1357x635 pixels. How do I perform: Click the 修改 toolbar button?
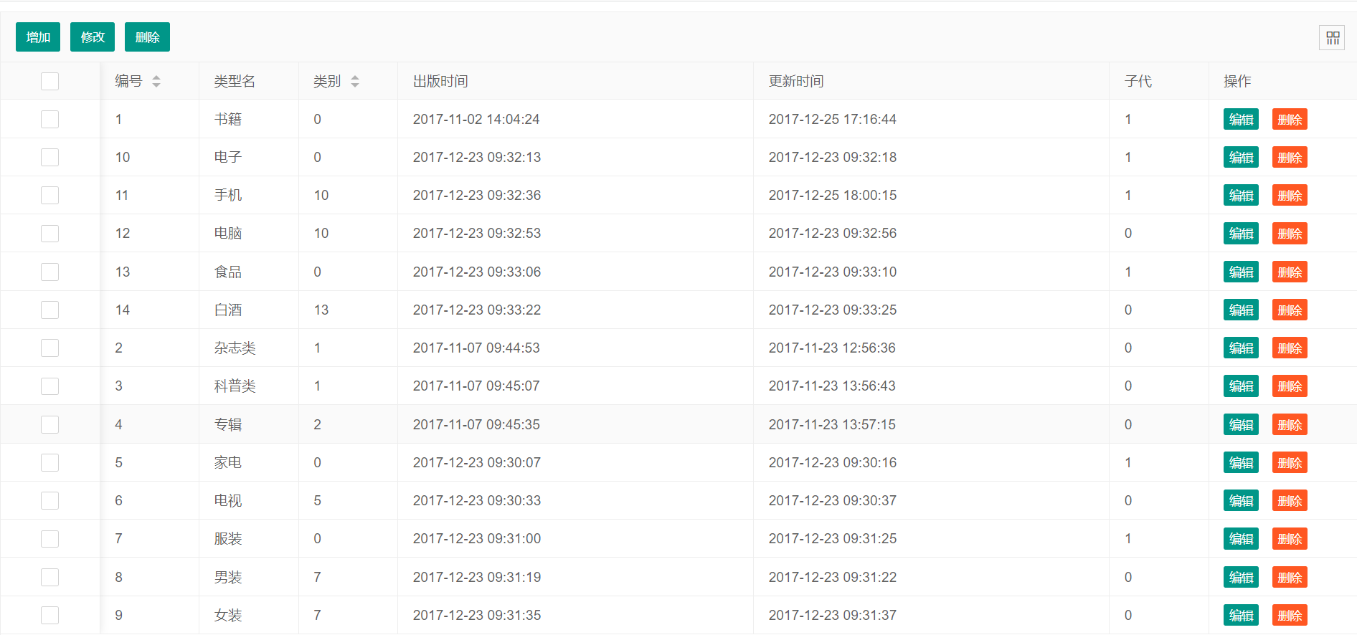click(93, 37)
